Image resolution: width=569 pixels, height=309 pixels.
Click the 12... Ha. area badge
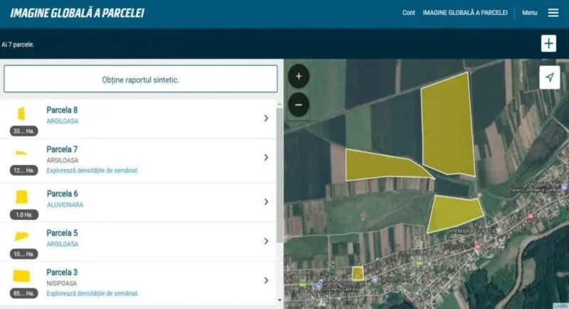point(24,170)
